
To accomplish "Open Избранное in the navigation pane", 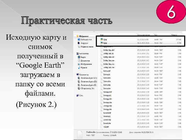I will point(84,36).
